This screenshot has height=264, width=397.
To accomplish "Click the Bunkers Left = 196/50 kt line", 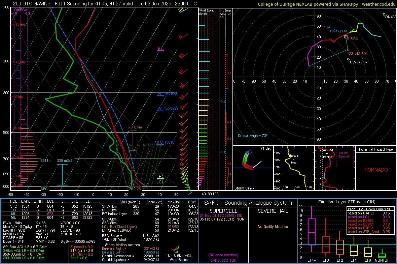I will [131, 252].
